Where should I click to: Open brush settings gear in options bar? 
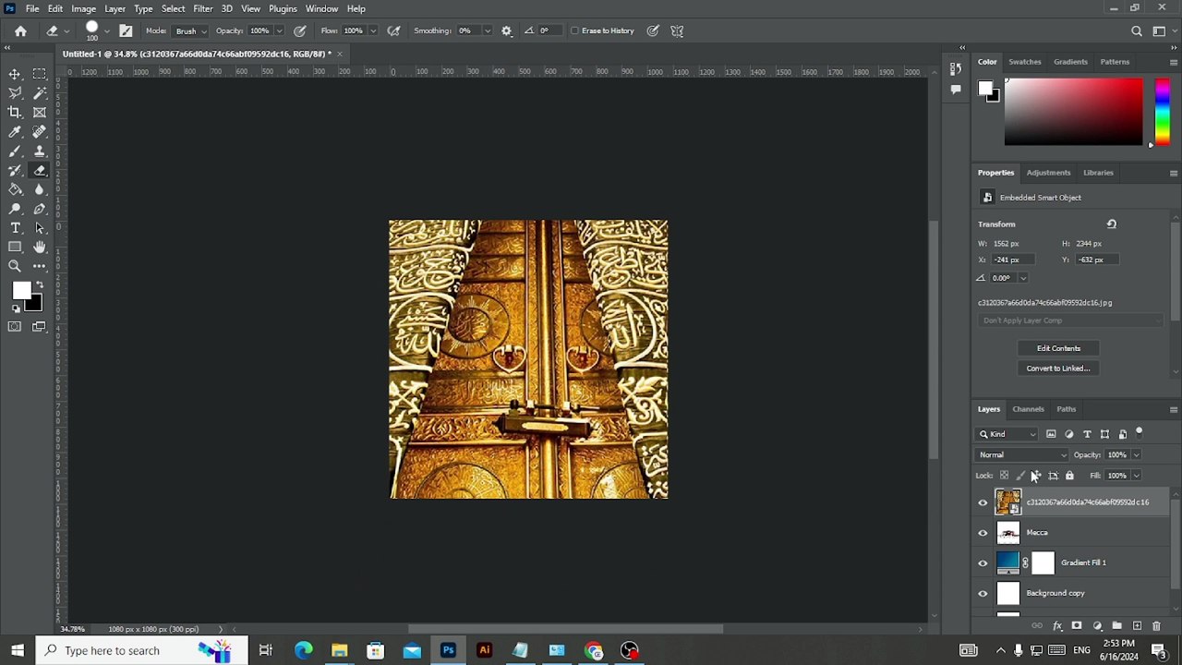[x=506, y=30]
